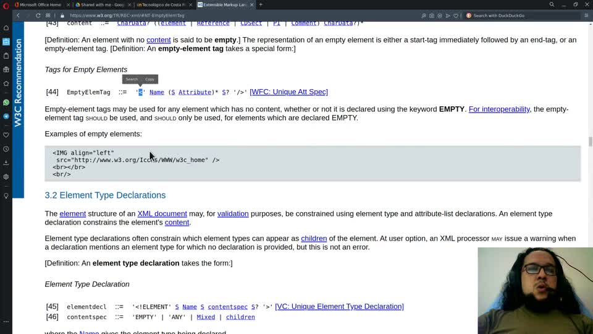Open the contentspec link in rule 45
The image size is (593, 334).
coord(228,307)
